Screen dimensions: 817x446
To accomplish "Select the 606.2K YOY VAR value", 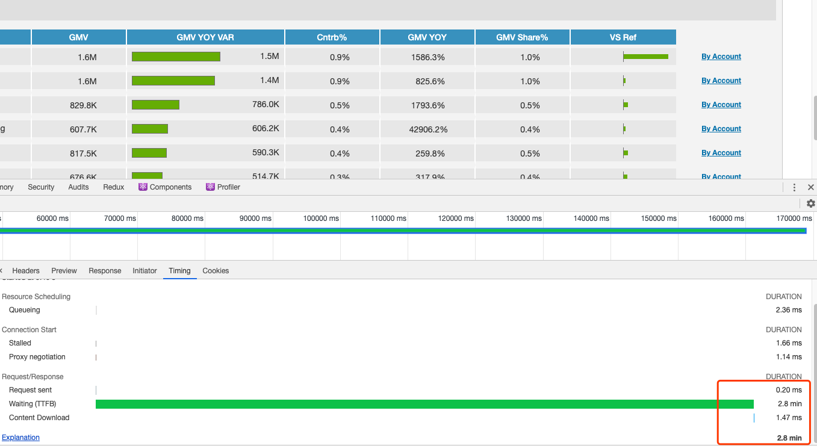I will click(266, 128).
